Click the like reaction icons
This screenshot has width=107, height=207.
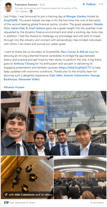pyautogui.click(x=6, y=203)
